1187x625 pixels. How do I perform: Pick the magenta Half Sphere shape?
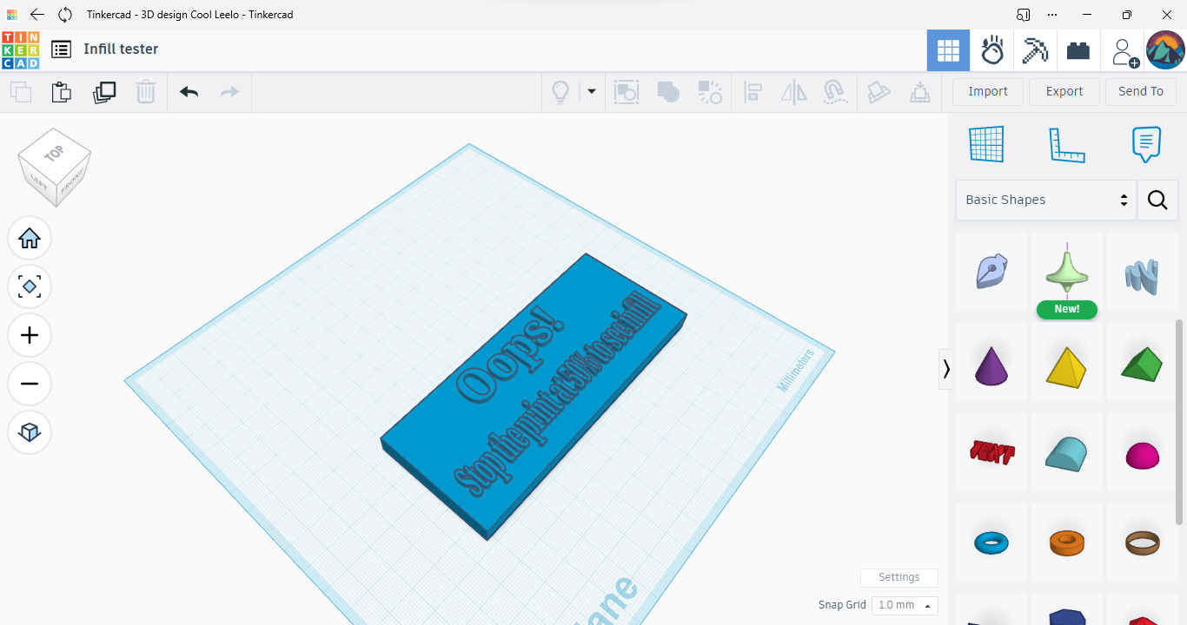(x=1142, y=452)
